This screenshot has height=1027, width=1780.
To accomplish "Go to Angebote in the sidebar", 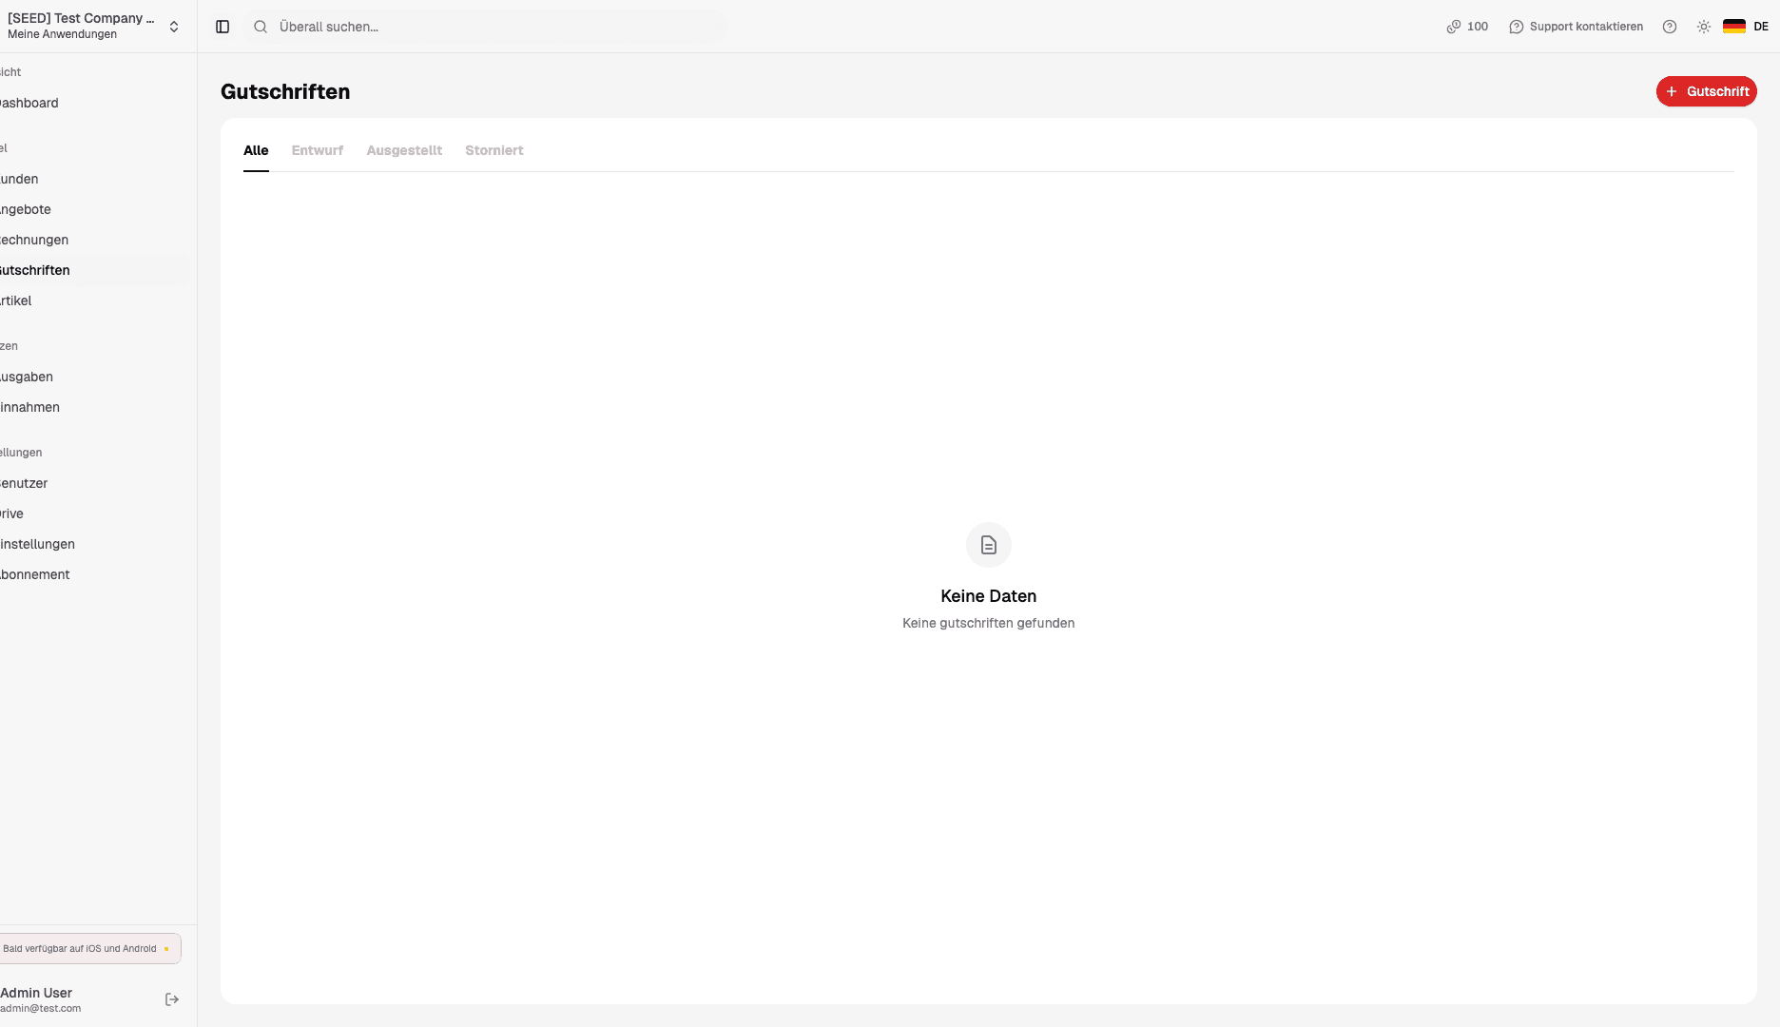I will pyautogui.click(x=93, y=209).
